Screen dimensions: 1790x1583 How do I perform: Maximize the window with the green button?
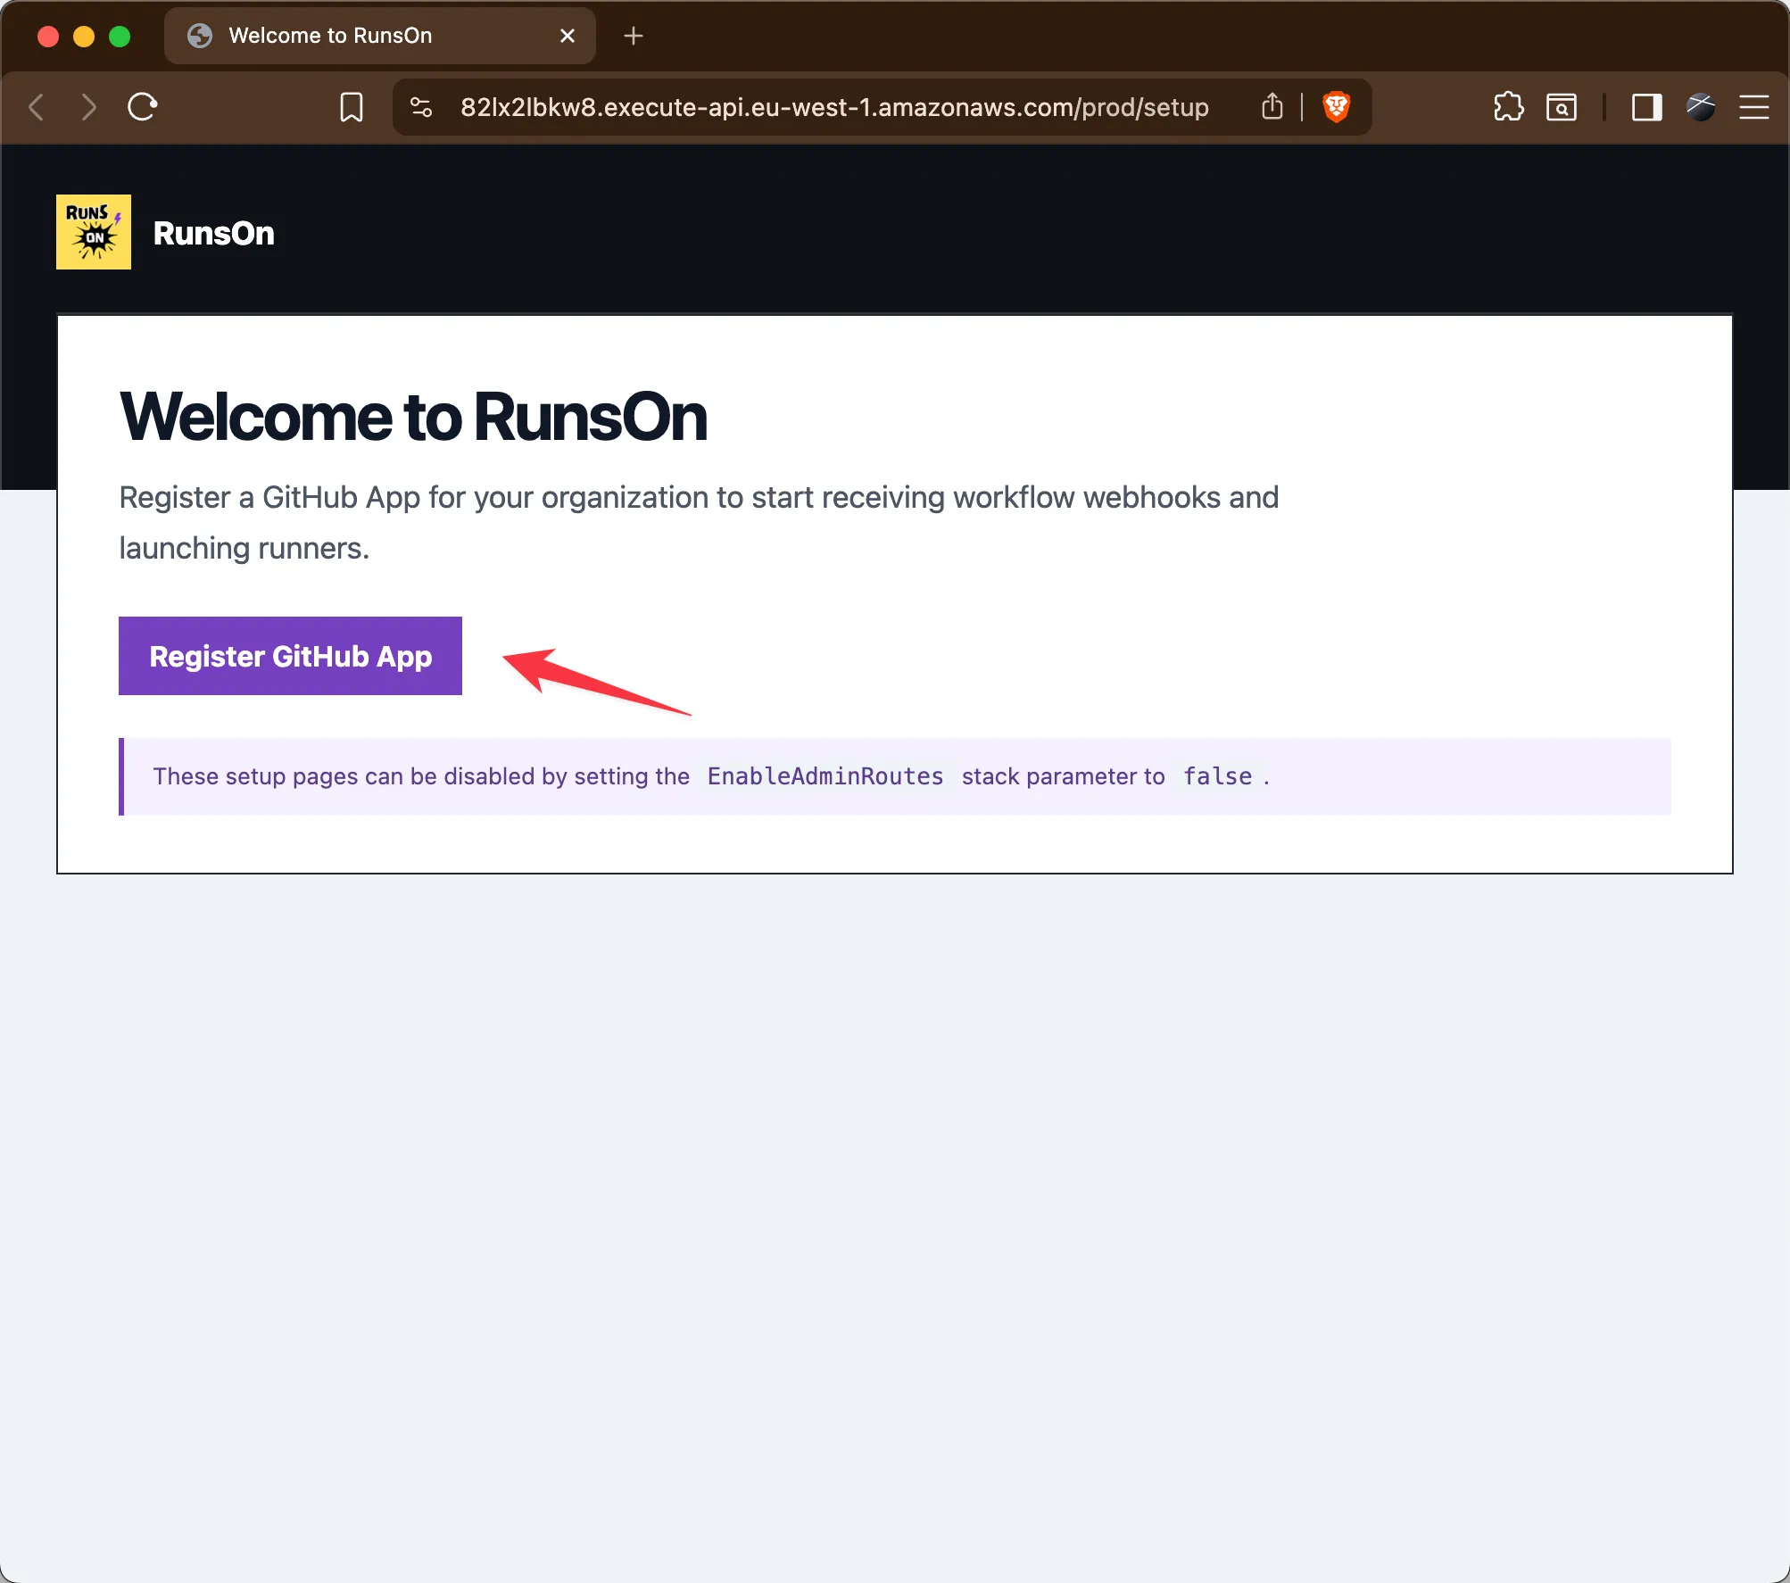click(120, 36)
